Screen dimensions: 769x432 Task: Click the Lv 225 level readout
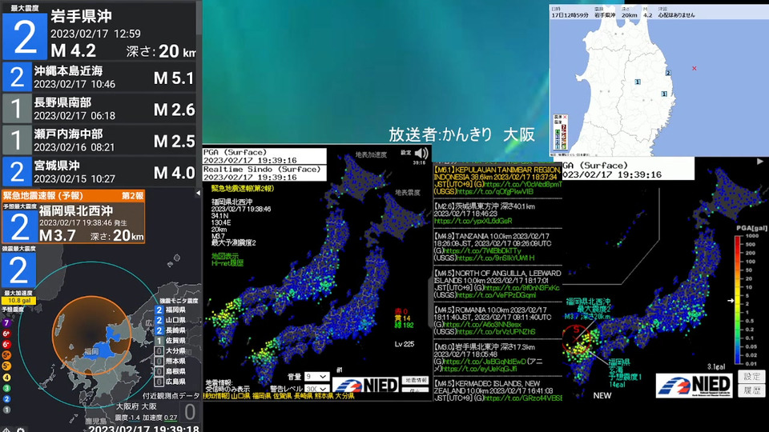click(x=404, y=344)
